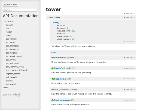Select get_damage() in sidebar navigation
This screenshot has width=147, height=110.
(x=12, y=46)
